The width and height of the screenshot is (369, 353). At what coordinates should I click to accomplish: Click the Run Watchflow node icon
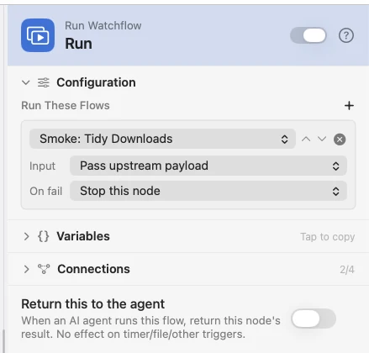(38, 35)
